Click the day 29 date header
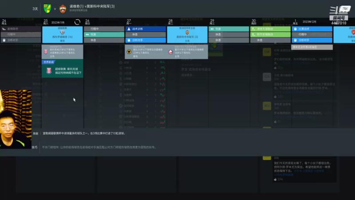Viewport: 355px width, 200px height. [212, 22]
